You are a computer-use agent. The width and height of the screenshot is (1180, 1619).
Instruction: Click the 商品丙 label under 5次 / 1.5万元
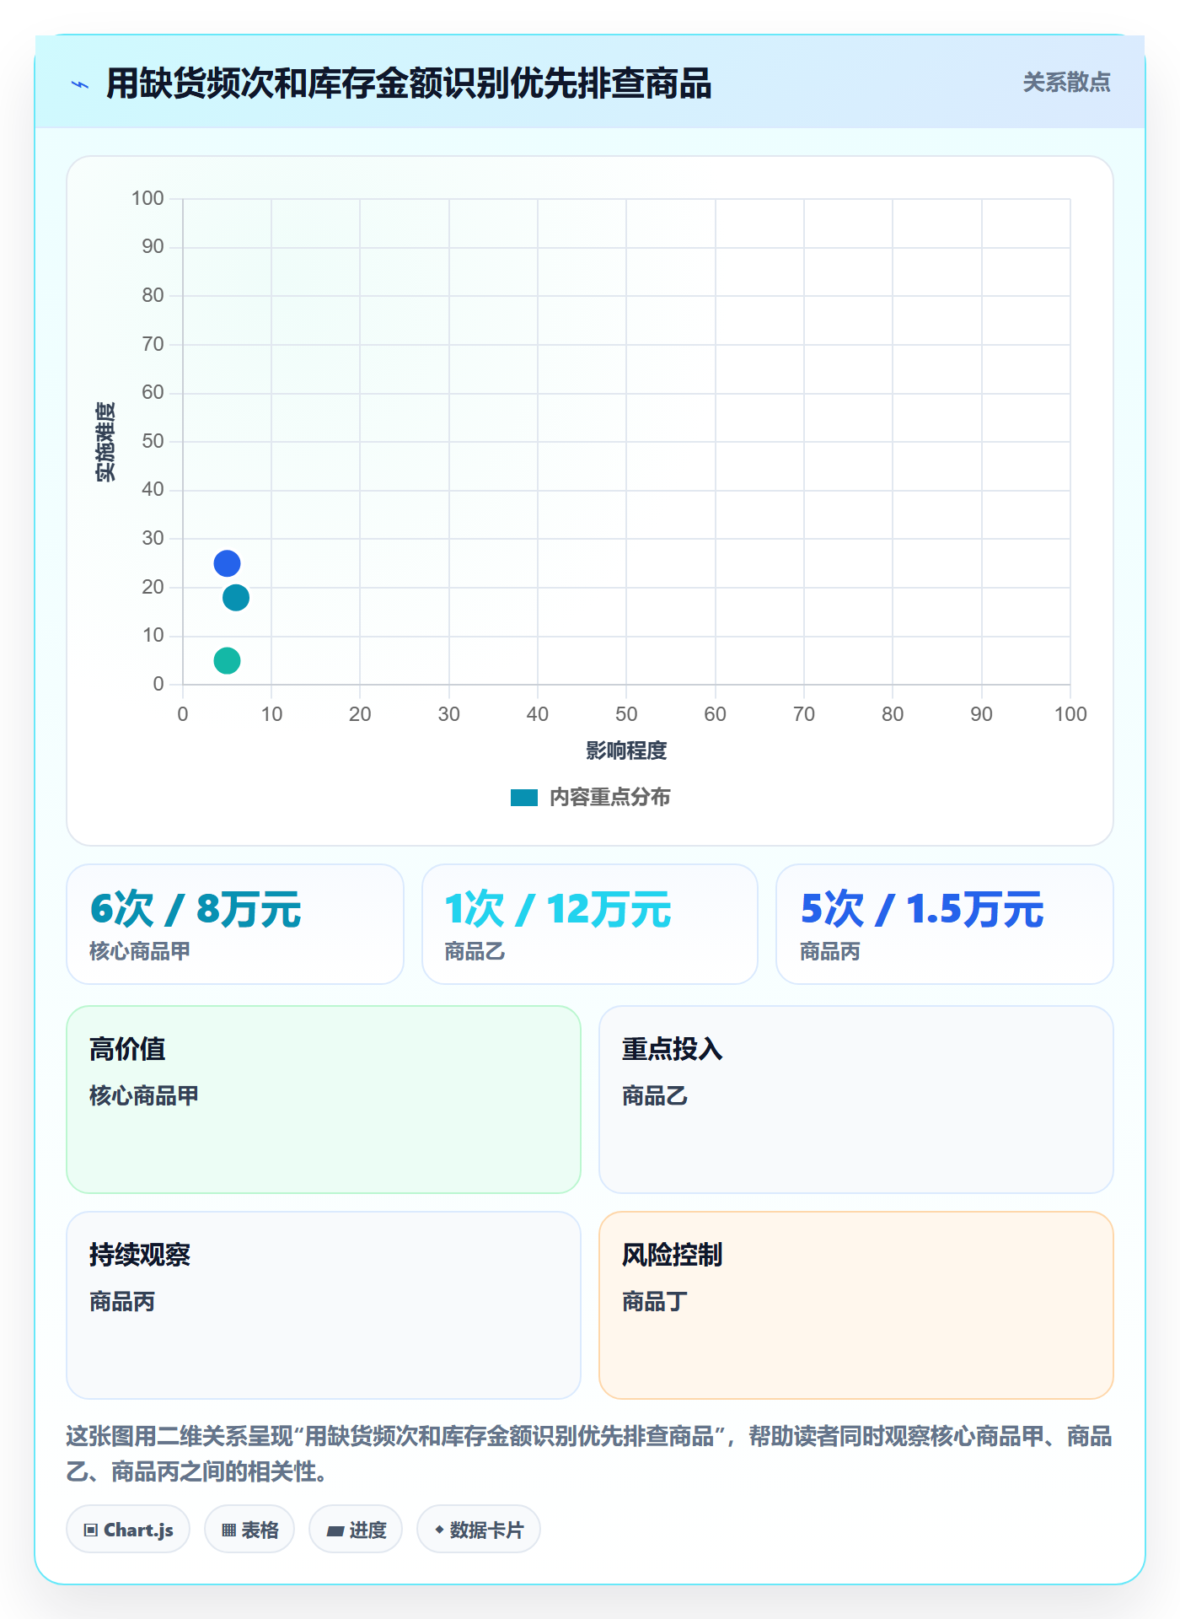[830, 952]
